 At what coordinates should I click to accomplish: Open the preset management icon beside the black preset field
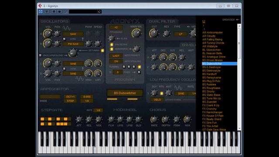click(99, 12)
